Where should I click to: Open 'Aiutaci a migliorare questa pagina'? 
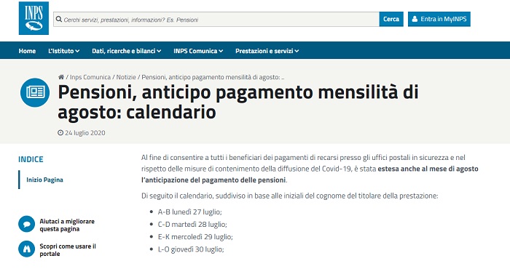67,225
